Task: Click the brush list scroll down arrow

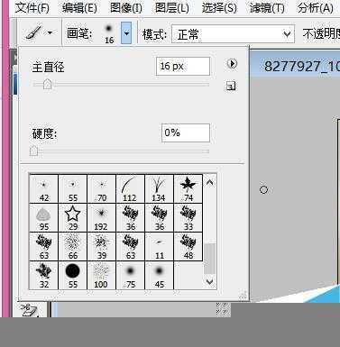Action: [210, 281]
